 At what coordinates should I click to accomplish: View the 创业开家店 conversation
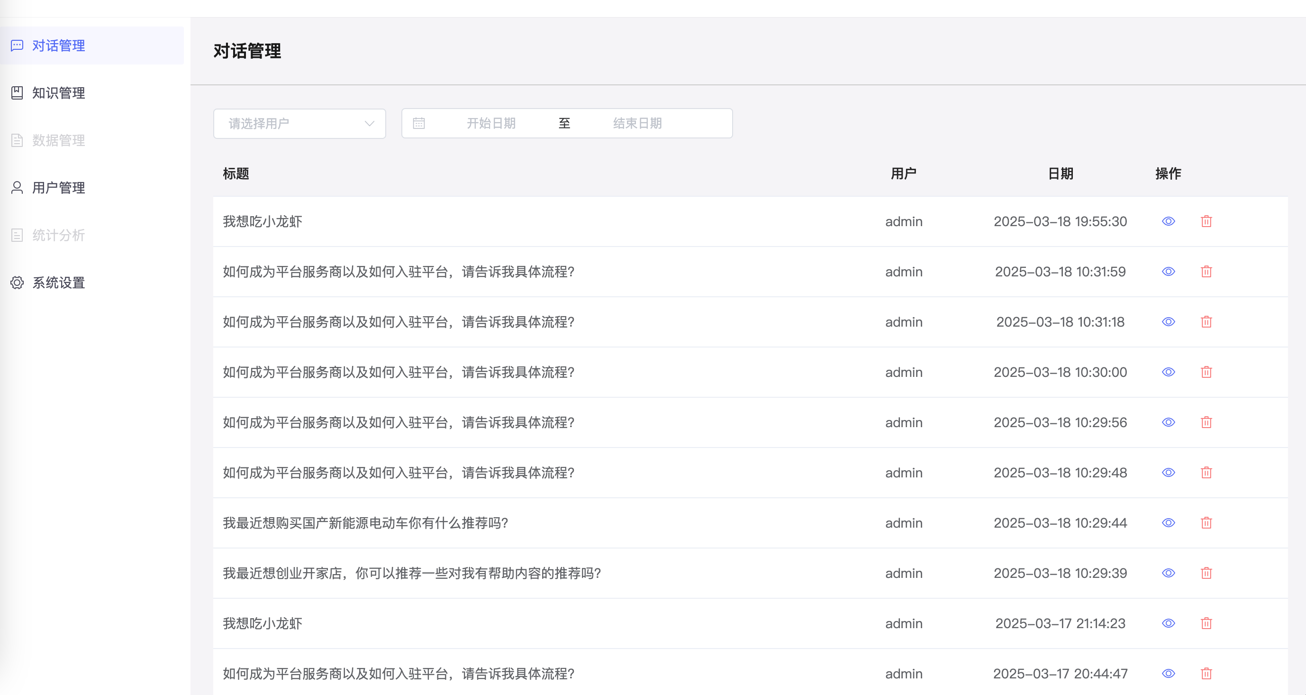[x=1168, y=573]
